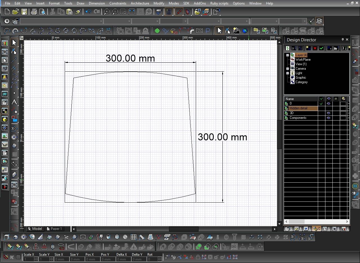
Task: Click the Save floppy disk icon
Action: click(x=24, y=12)
